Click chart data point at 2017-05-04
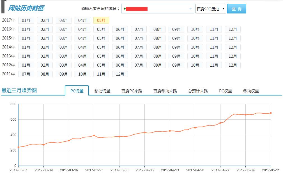 [245, 115]
